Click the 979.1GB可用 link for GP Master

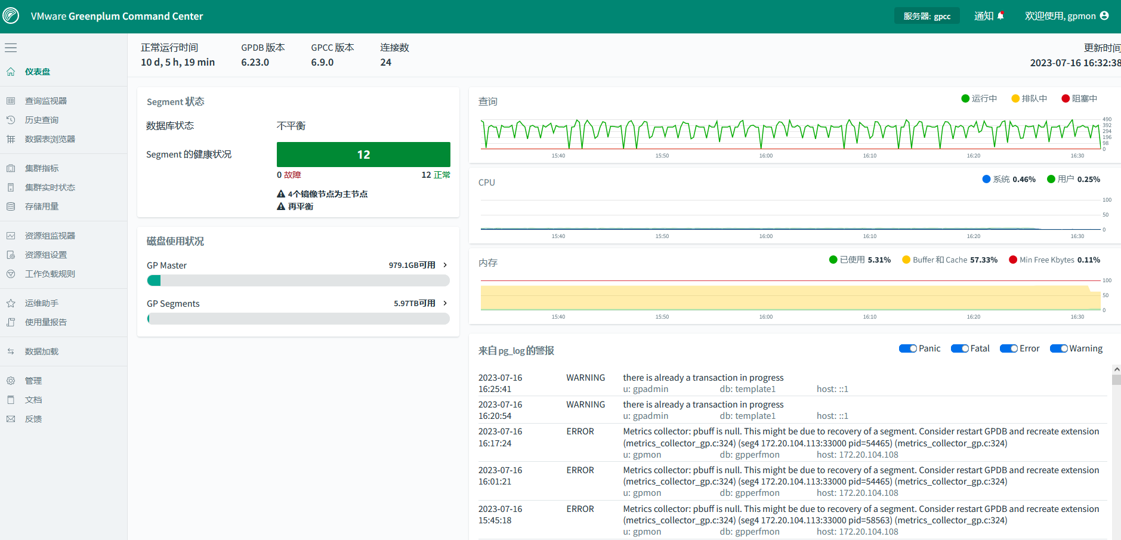tap(412, 265)
